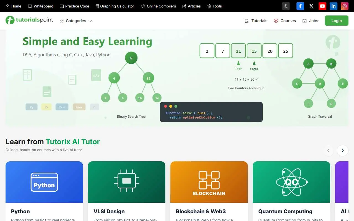Viewport: 354px width, 221px height.
Task: Click the Blockchain & Web3 title
Action: [201, 211]
